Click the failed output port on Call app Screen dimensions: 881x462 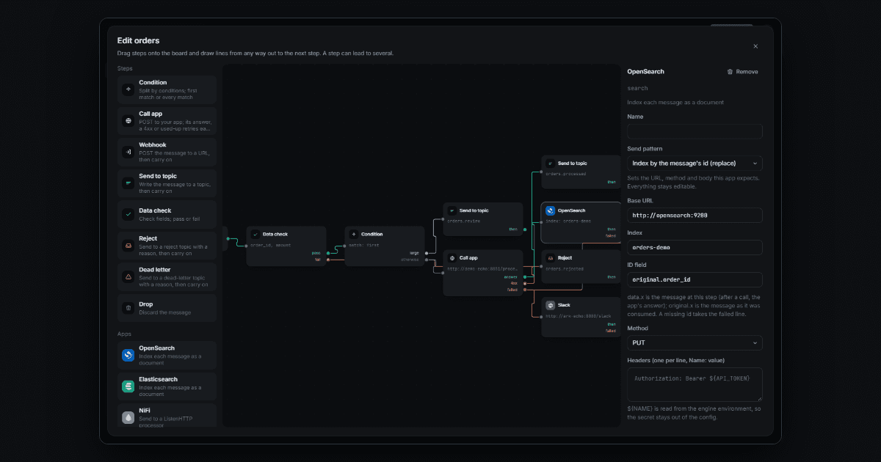pyautogui.click(x=525, y=290)
